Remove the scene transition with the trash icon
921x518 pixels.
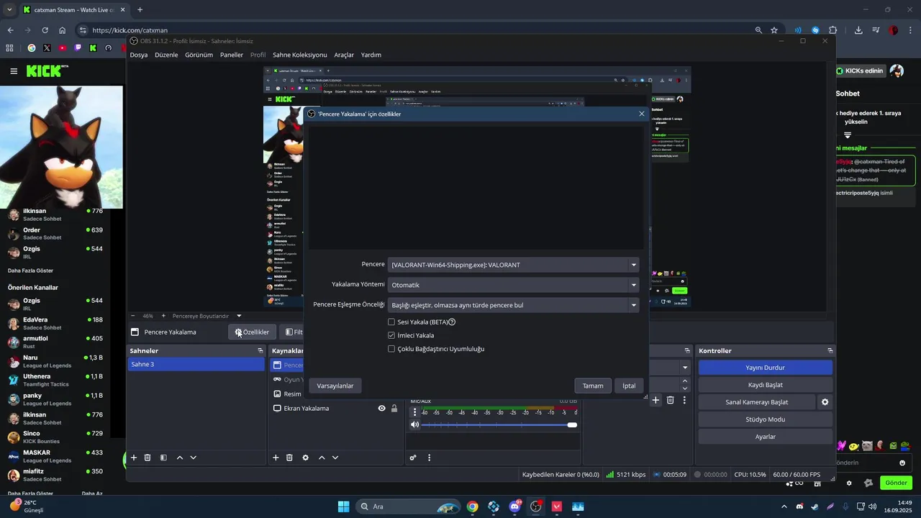[x=670, y=400]
